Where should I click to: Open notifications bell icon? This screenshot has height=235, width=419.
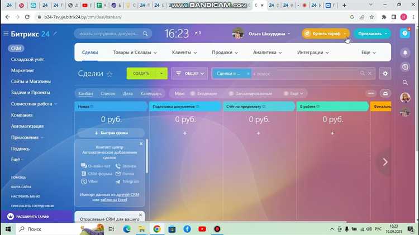tap(405, 52)
